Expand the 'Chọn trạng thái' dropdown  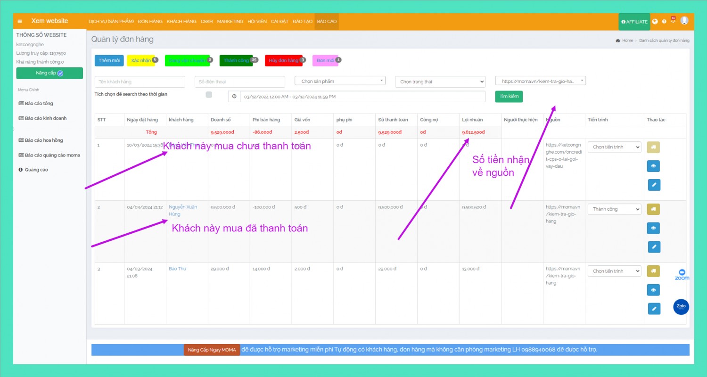(x=440, y=82)
